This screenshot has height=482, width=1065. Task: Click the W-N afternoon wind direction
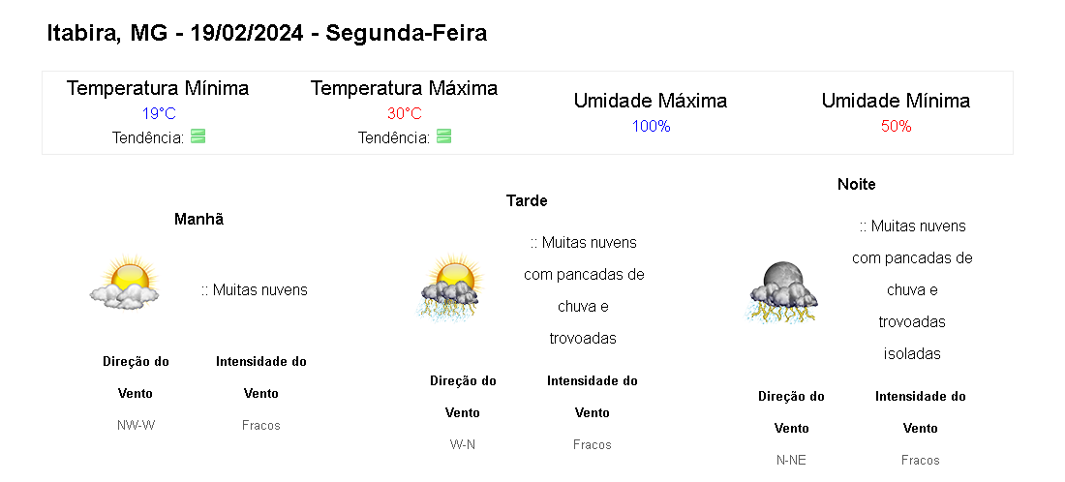pyautogui.click(x=463, y=444)
